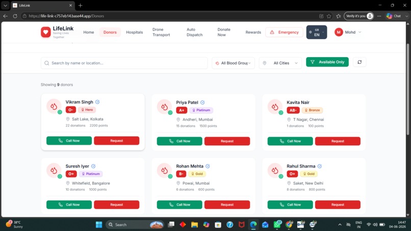The image size is (411, 231).
Task: Open a new browser tab
Action: tap(80, 5)
